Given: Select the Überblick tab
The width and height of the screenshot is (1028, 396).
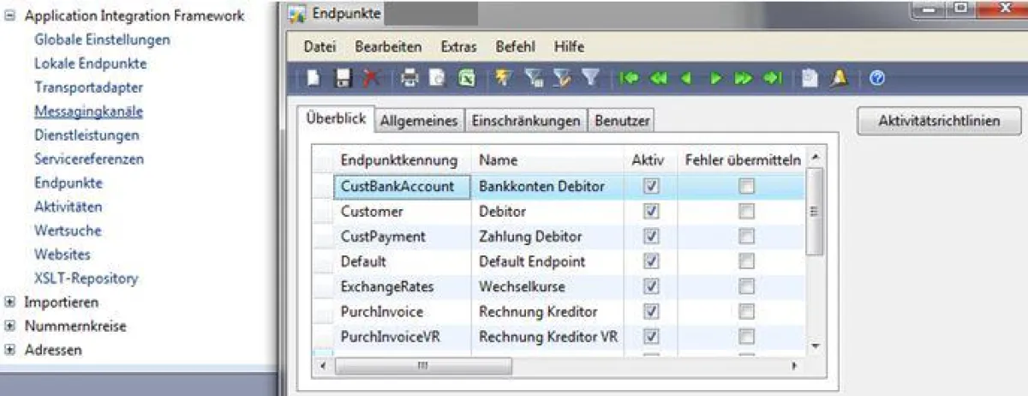Looking at the screenshot, I should [337, 119].
